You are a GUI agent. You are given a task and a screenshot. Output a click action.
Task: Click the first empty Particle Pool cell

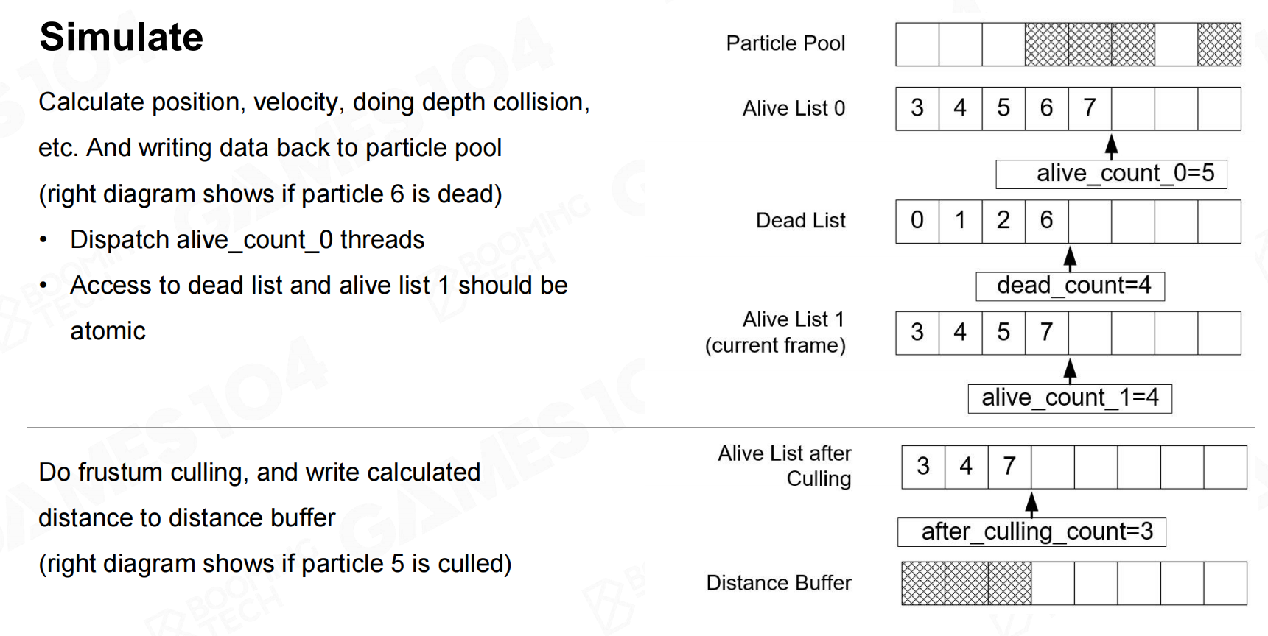[x=917, y=44]
